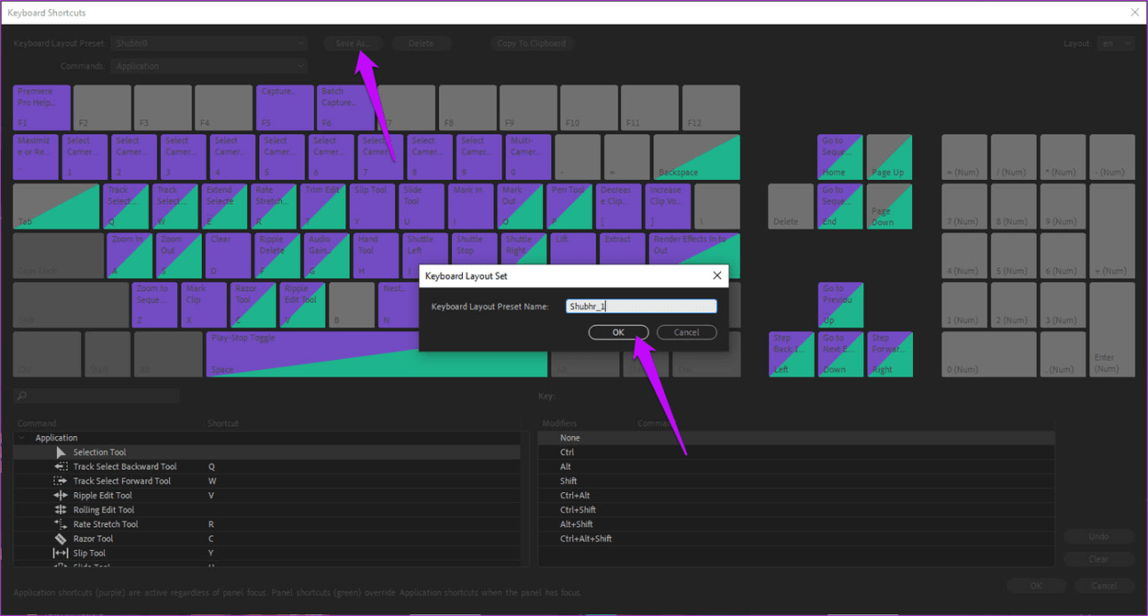Click the Track Select Backward Tool icon

[61, 466]
